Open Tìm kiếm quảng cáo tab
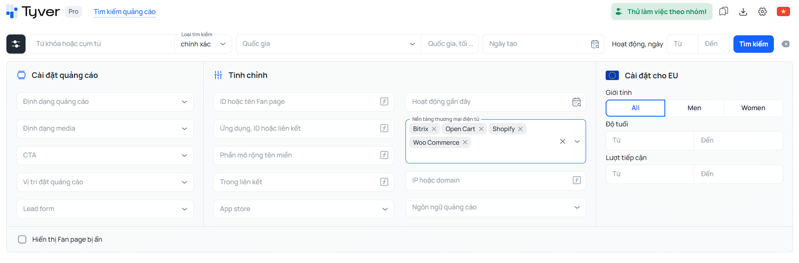The height and width of the screenshot is (263, 799). click(x=125, y=12)
